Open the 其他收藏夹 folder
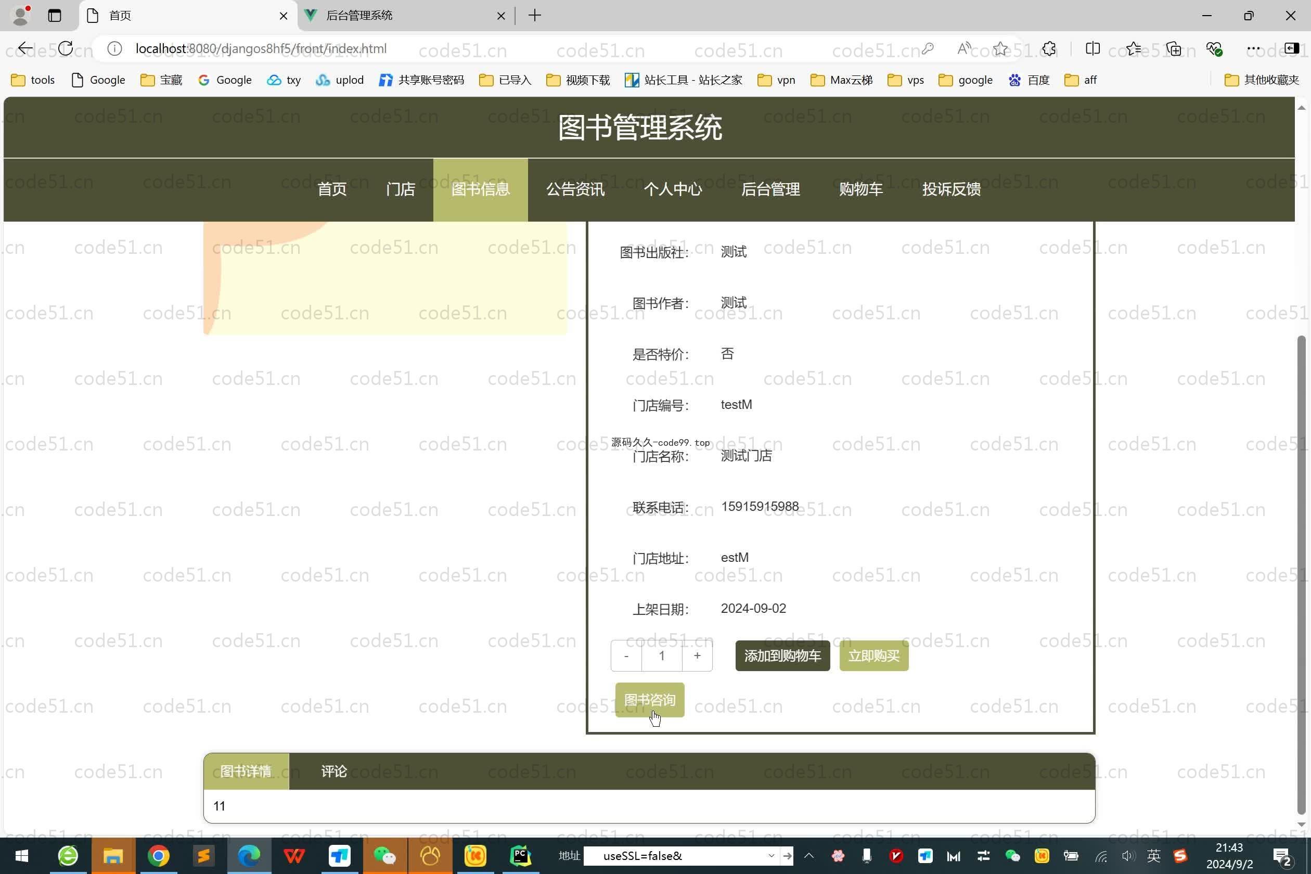The image size is (1311, 874). 1262,80
